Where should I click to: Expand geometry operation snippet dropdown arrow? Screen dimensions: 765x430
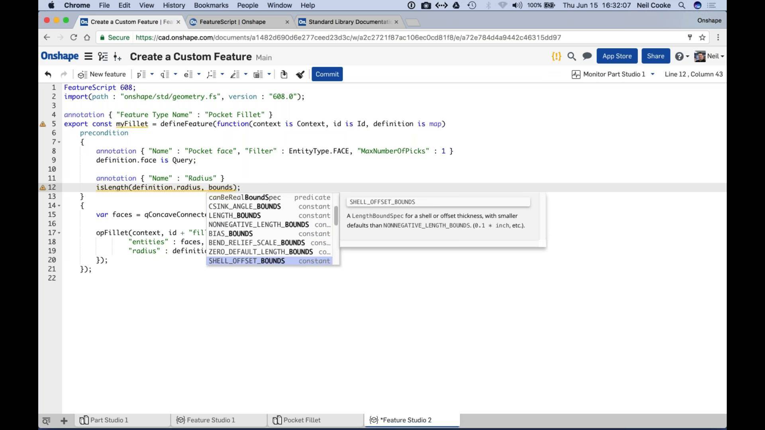[x=222, y=74]
